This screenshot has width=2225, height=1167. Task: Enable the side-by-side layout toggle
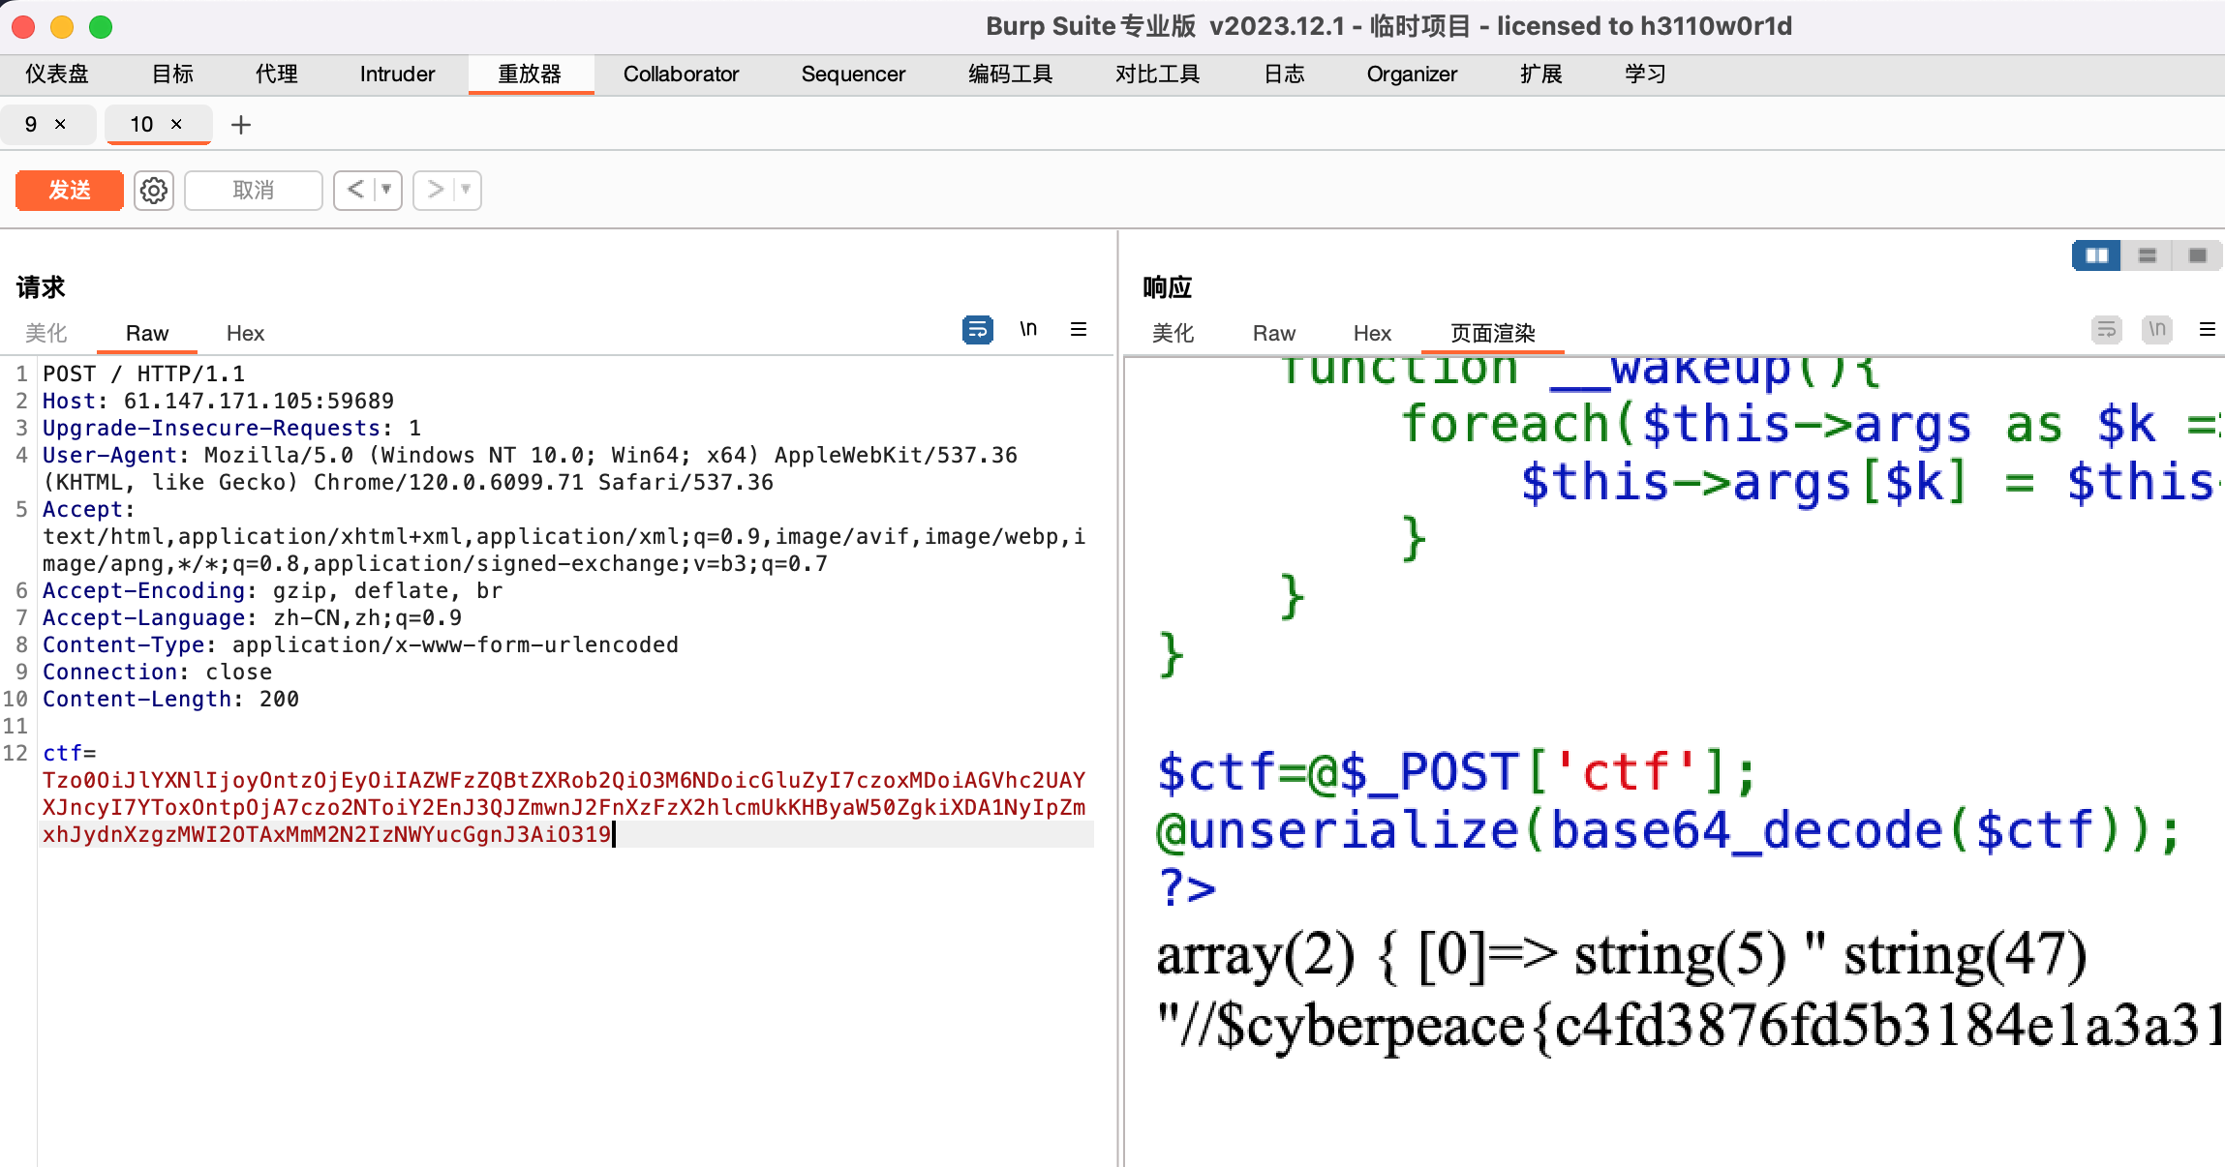coord(2096,254)
